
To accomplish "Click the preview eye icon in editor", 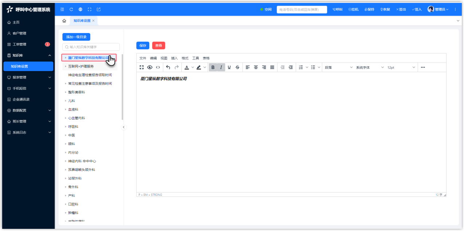I will 150,67.
